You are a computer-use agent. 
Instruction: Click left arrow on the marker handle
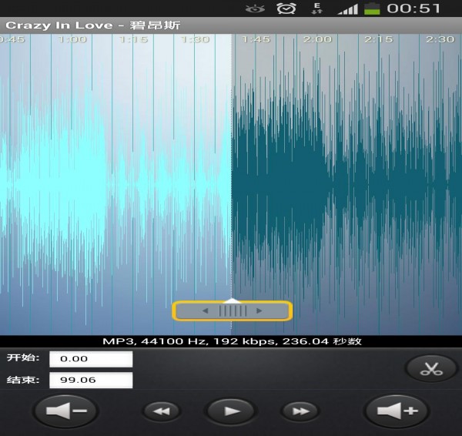[205, 310]
